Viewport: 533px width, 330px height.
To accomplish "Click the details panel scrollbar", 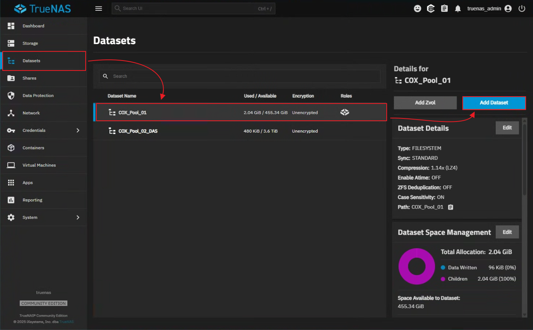I will tap(525, 159).
